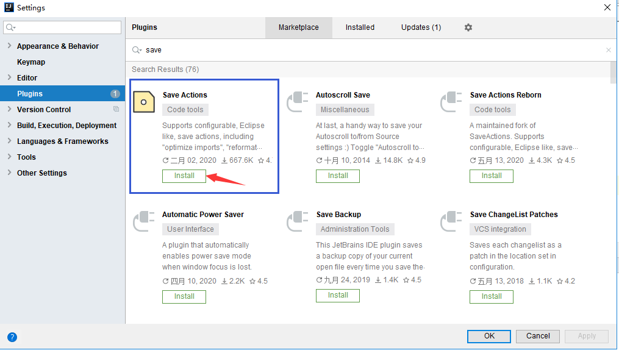Screen dimensions: 619x350
Task: Open the Autoscroll Save plugin title
Action: 343,95
